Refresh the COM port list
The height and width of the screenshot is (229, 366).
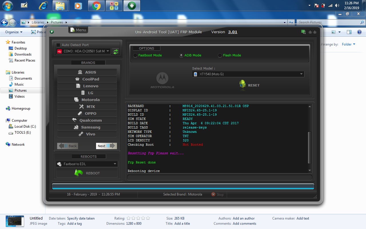116,52
